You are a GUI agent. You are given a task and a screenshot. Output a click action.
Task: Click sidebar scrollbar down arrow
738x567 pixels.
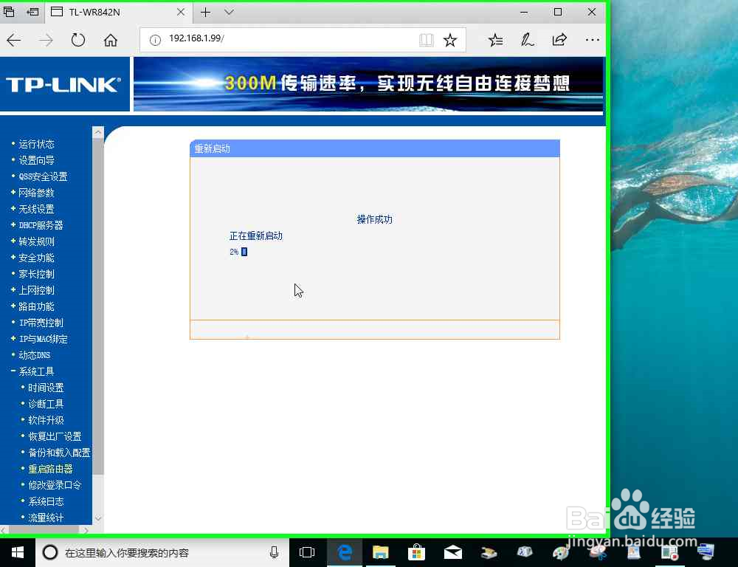(98, 518)
